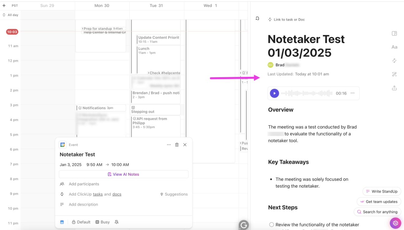Open the event's more options menu
The height and width of the screenshot is (230, 404).
click(x=169, y=145)
